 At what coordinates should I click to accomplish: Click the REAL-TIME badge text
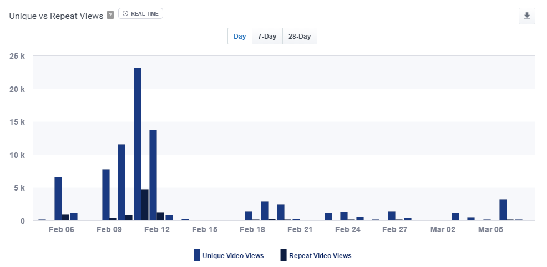pos(145,13)
